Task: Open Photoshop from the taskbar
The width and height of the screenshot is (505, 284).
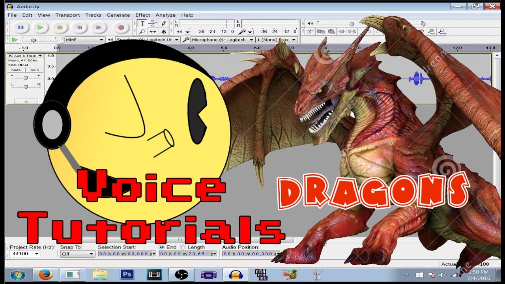Action: [x=127, y=275]
